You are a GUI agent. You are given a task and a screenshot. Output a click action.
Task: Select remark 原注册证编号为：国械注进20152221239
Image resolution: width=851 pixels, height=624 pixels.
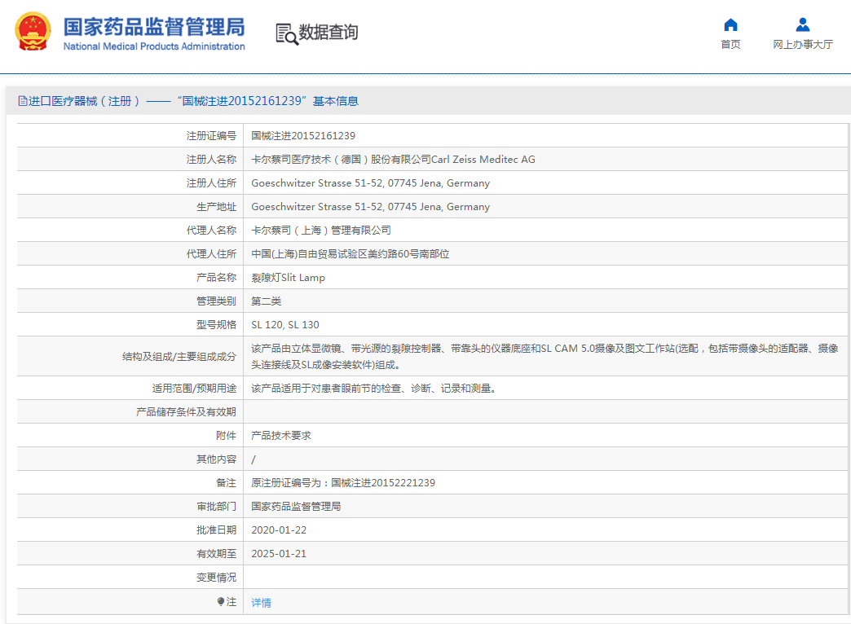tap(343, 483)
